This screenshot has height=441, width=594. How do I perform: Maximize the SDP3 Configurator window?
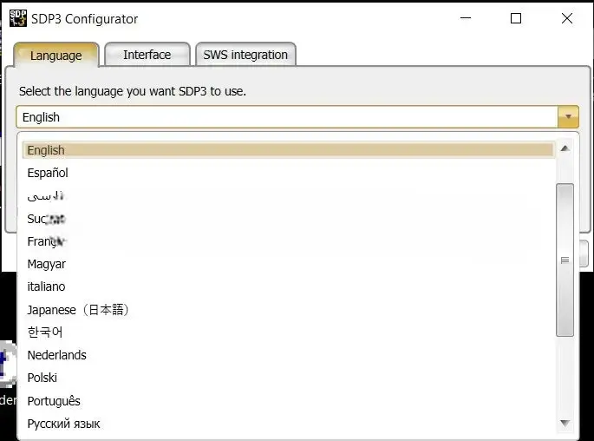tap(516, 18)
